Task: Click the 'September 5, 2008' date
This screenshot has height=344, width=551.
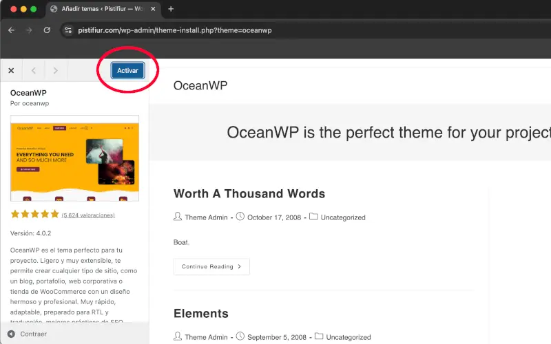Action: pyautogui.click(x=277, y=337)
